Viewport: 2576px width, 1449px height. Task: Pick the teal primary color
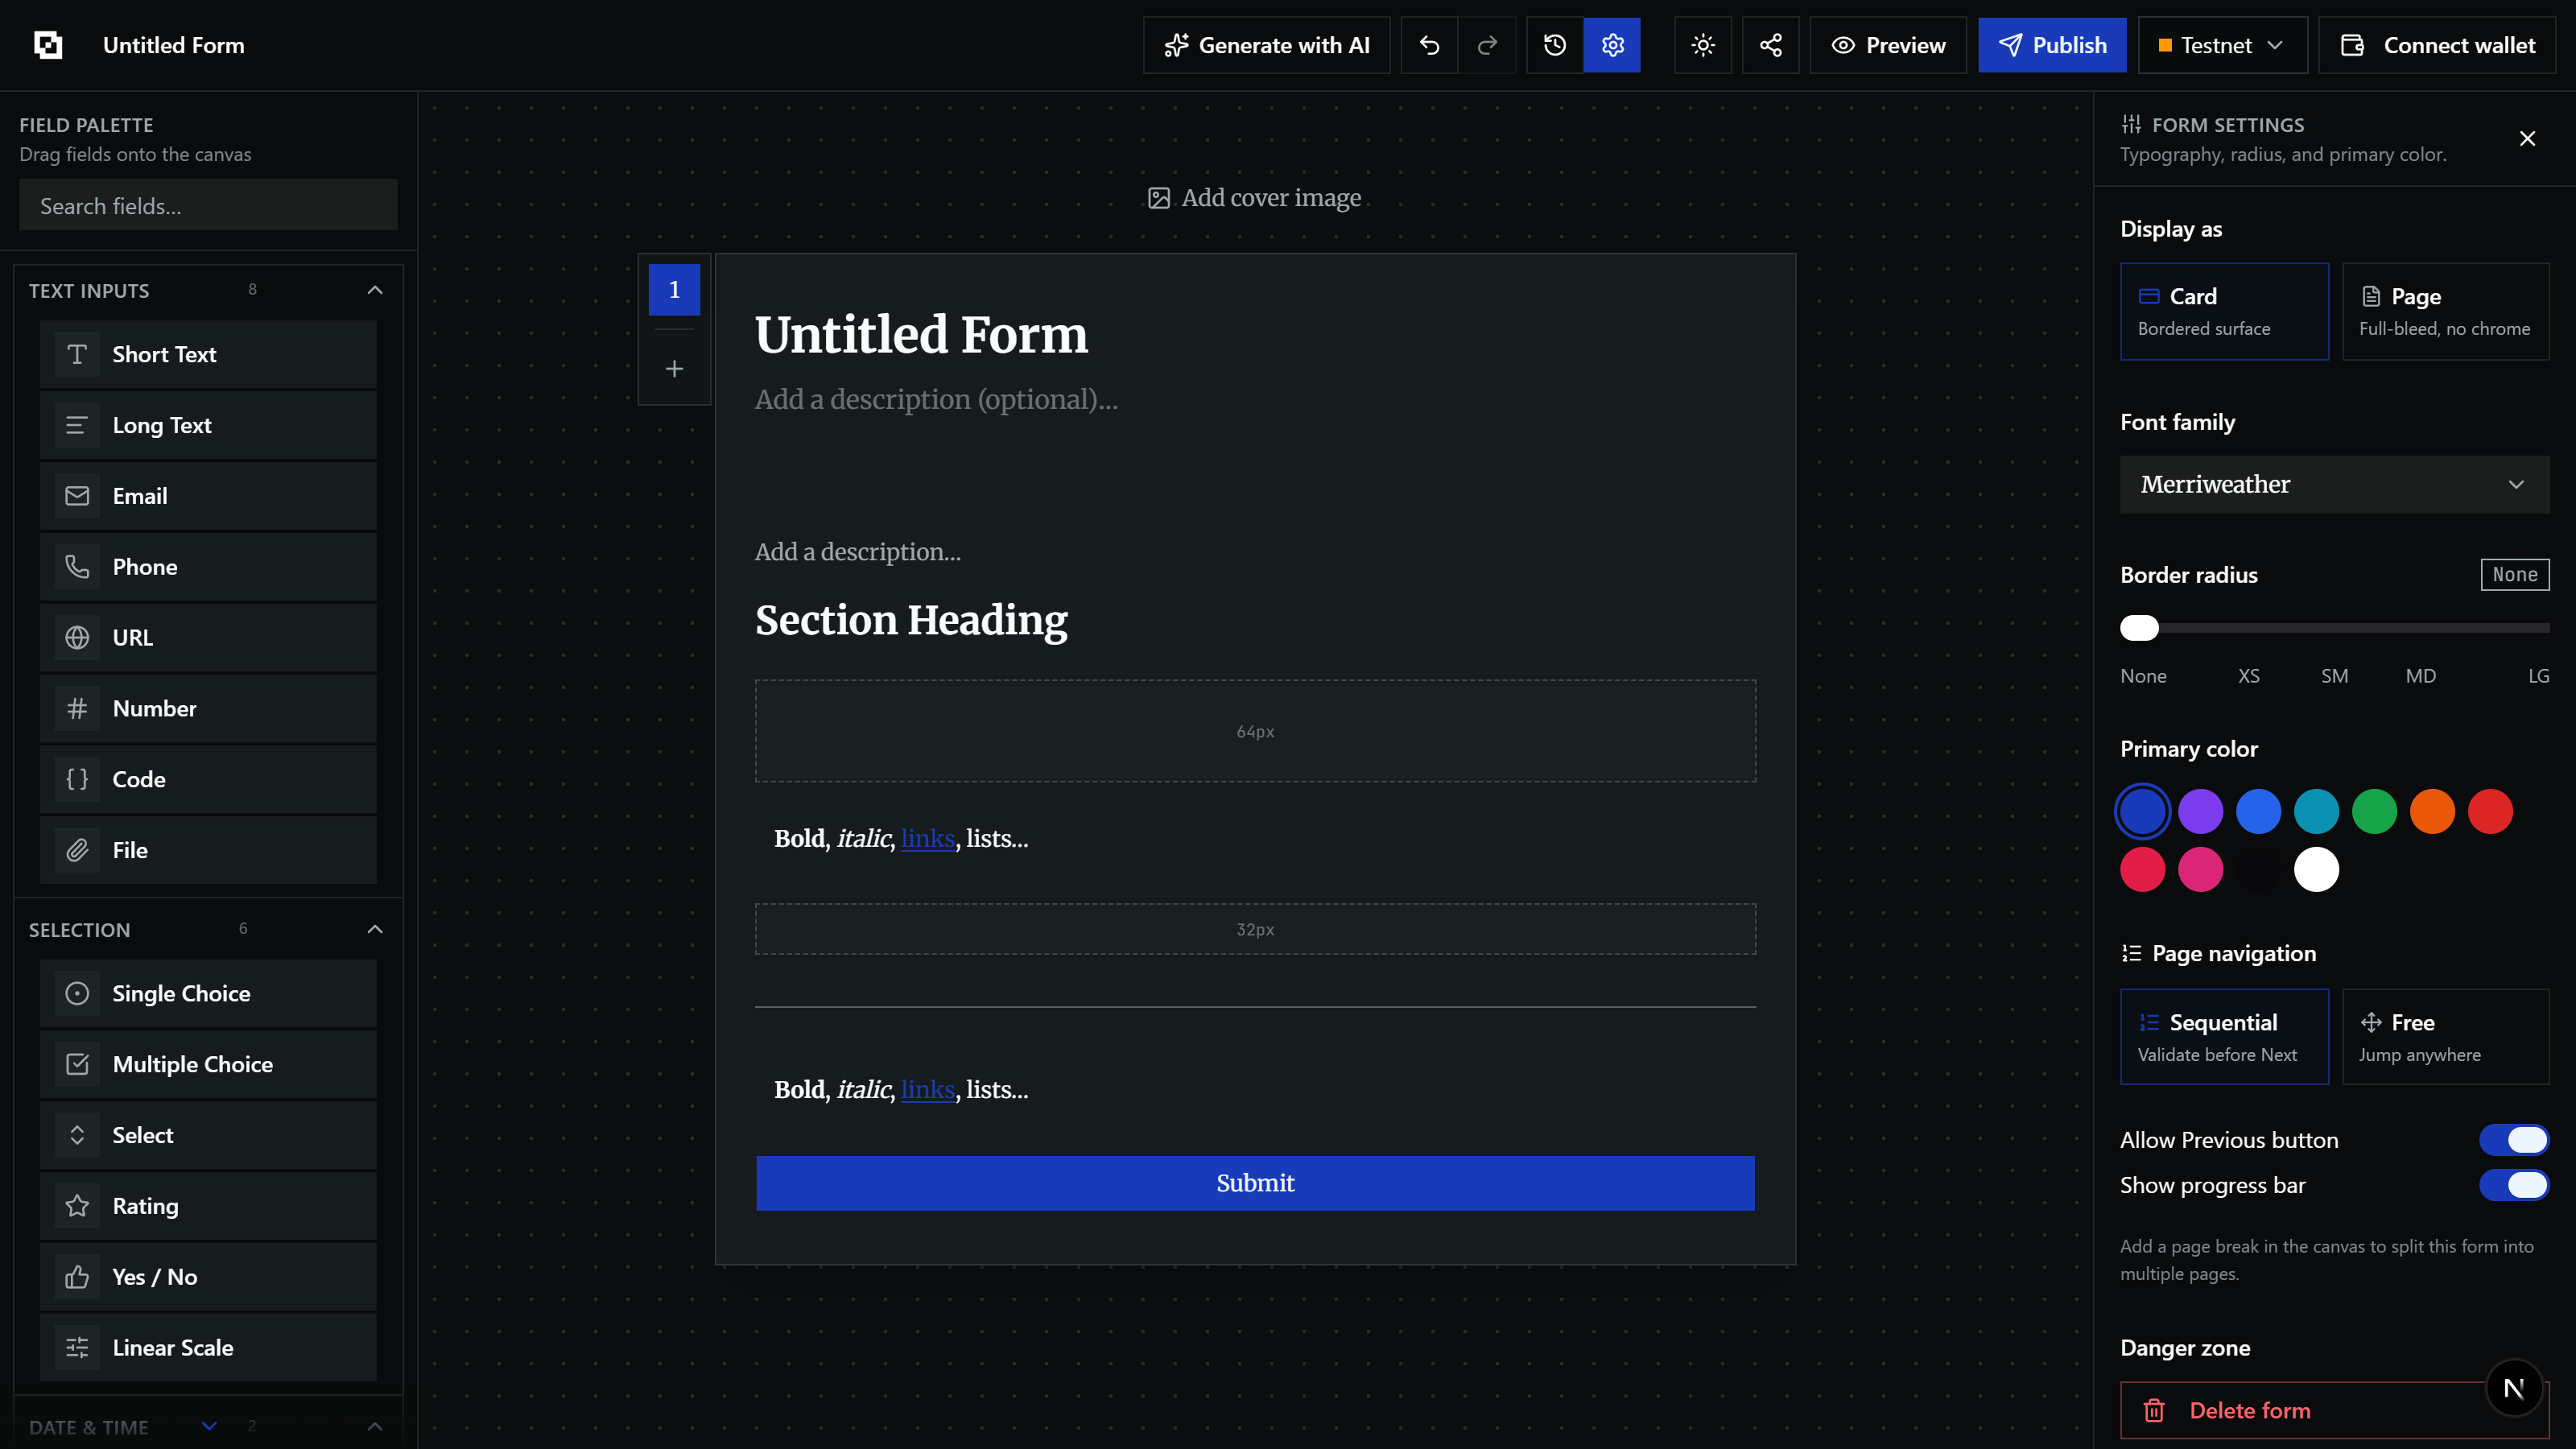[x=2316, y=811]
